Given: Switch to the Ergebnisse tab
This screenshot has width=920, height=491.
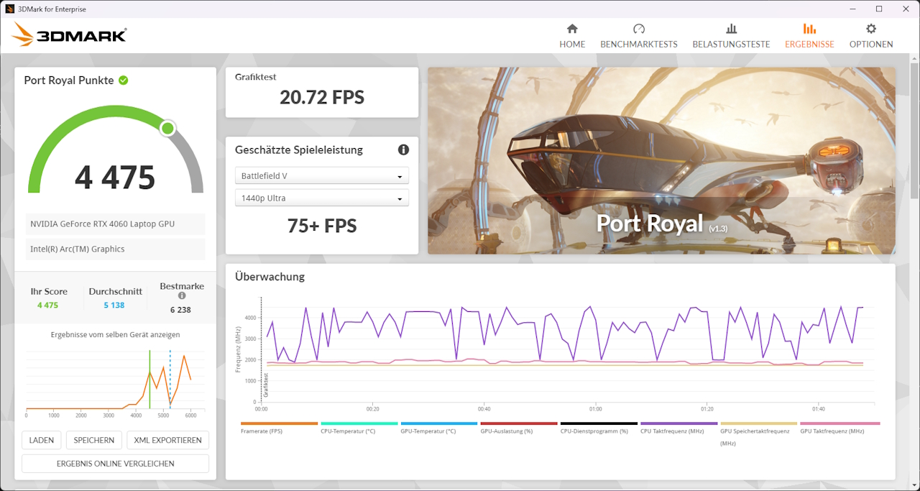Looking at the screenshot, I should click(x=809, y=36).
